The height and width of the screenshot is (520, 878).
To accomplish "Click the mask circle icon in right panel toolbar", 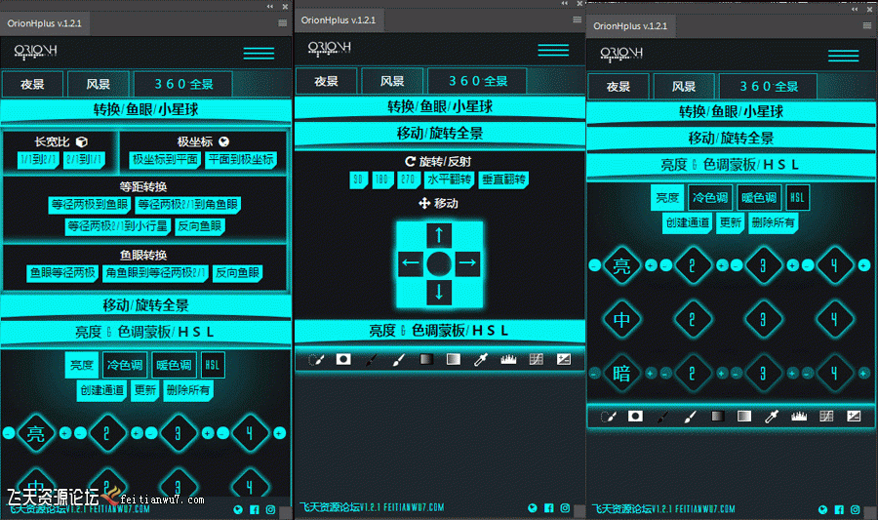I will tap(635, 417).
